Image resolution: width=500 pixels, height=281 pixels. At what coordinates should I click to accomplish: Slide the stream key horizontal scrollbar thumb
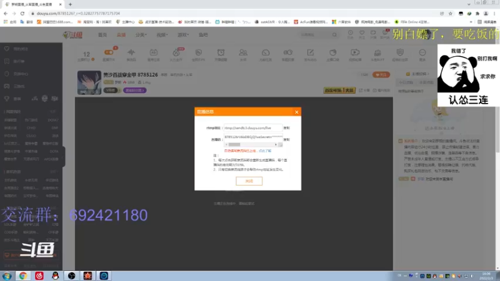(234, 145)
